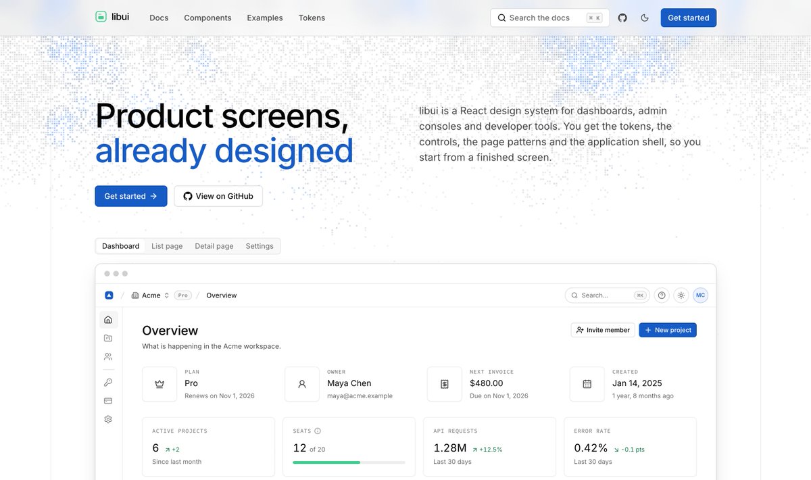Click the Search the docs field

tap(549, 18)
